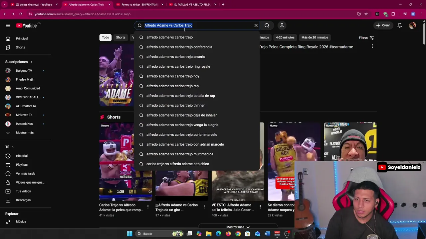
Task: Open YouTube account avatar menu
Action: pyautogui.click(x=412, y=25)
